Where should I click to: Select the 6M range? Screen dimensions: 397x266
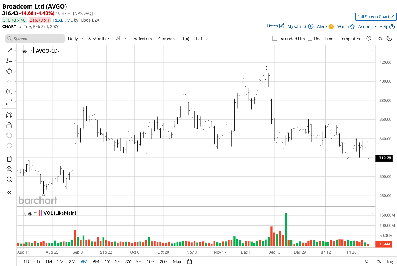84,261
